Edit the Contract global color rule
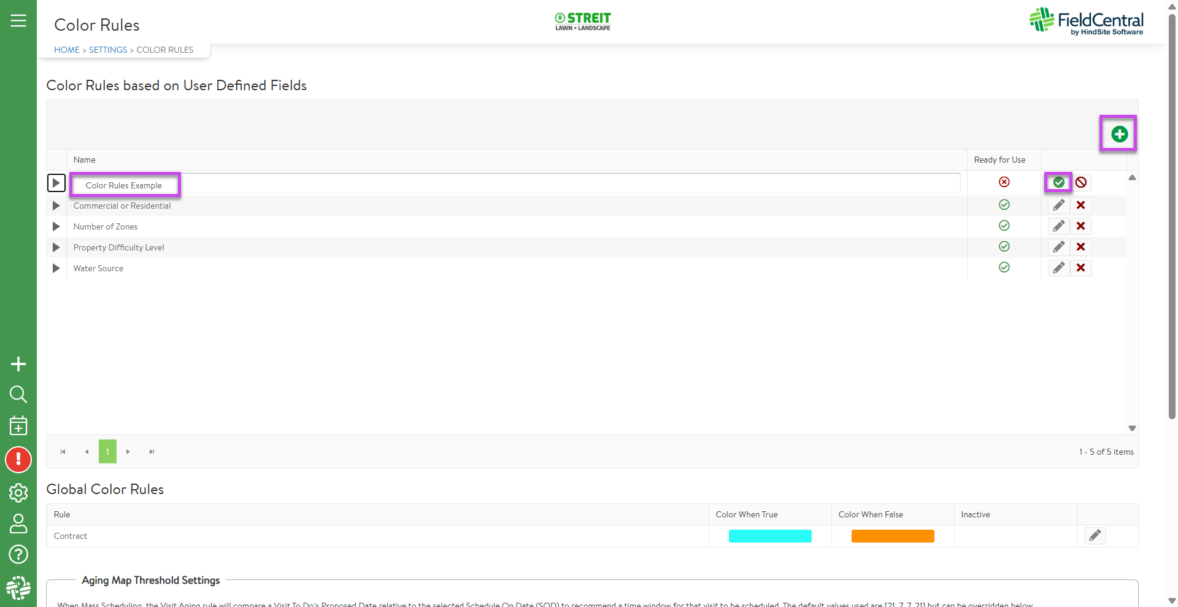Image resolution: width=1178 pixels, height=607 pixels. tap(1095, 536)
